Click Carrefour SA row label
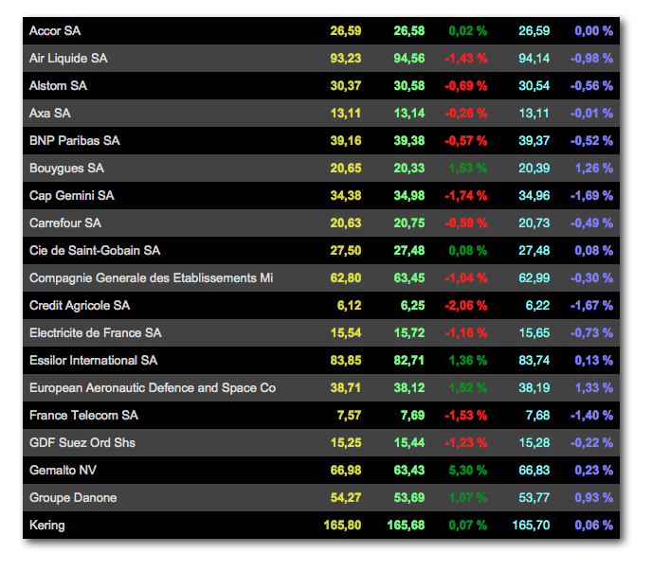The width and height of the screenshot is (652, 571). point(65,223)
